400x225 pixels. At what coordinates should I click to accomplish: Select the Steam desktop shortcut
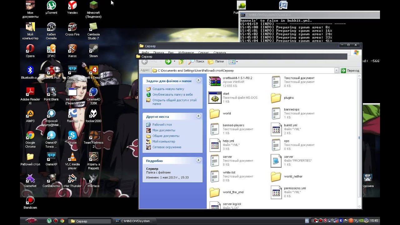click(x=93, y=51)
